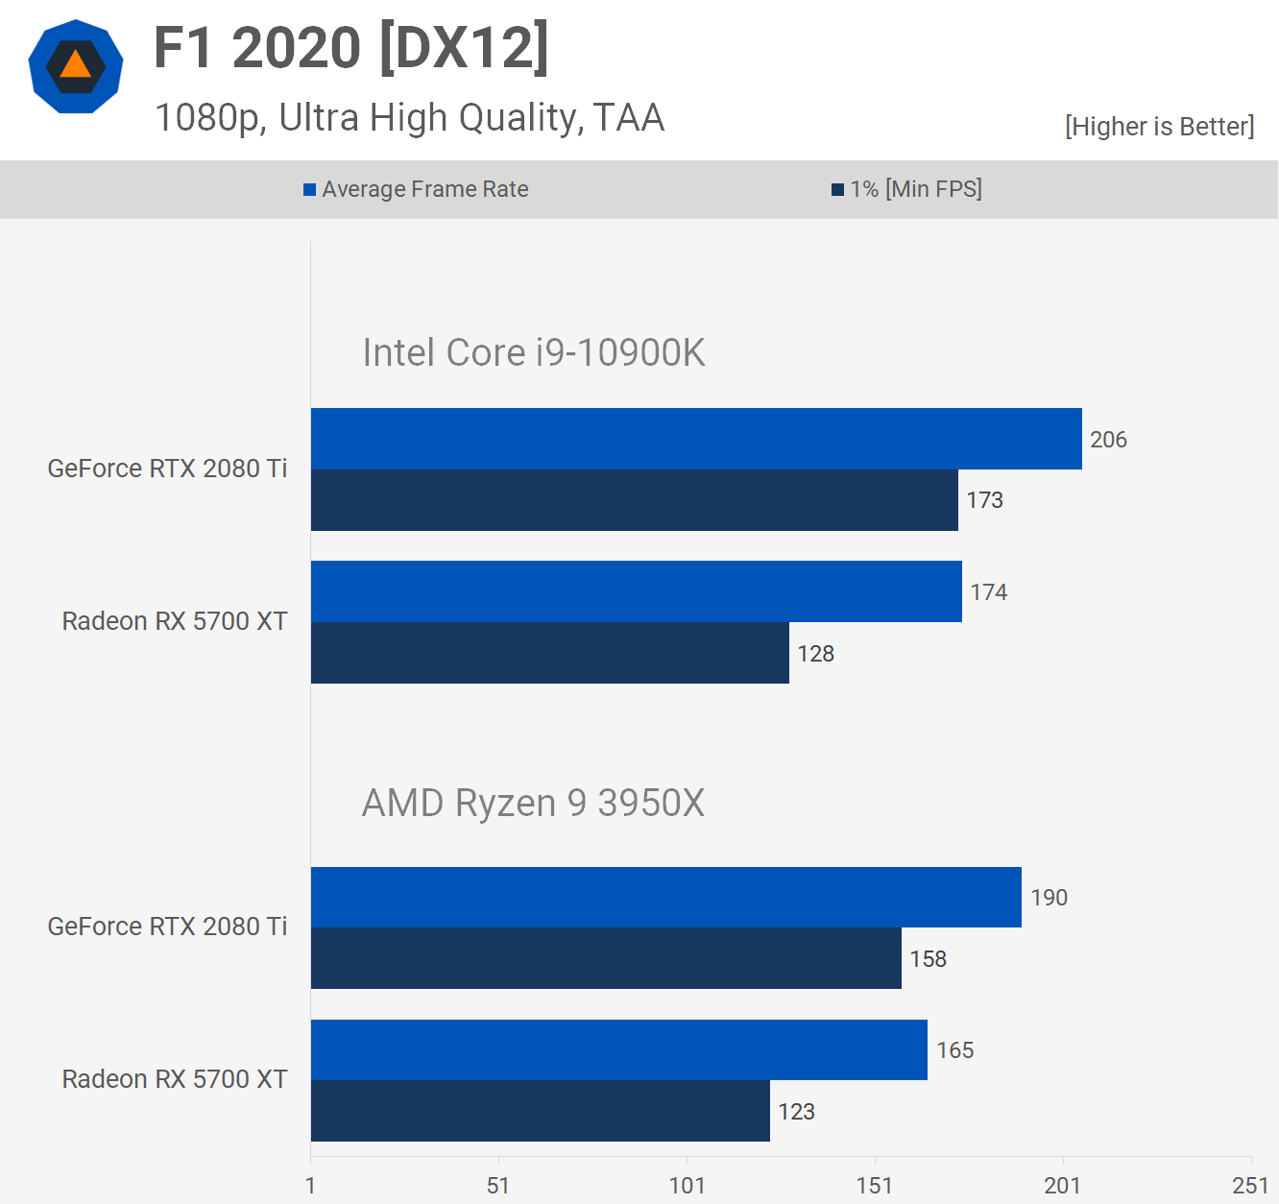Select the 174 average frame rate bar
The image size is (1279, 1204).
click(636, 591)
